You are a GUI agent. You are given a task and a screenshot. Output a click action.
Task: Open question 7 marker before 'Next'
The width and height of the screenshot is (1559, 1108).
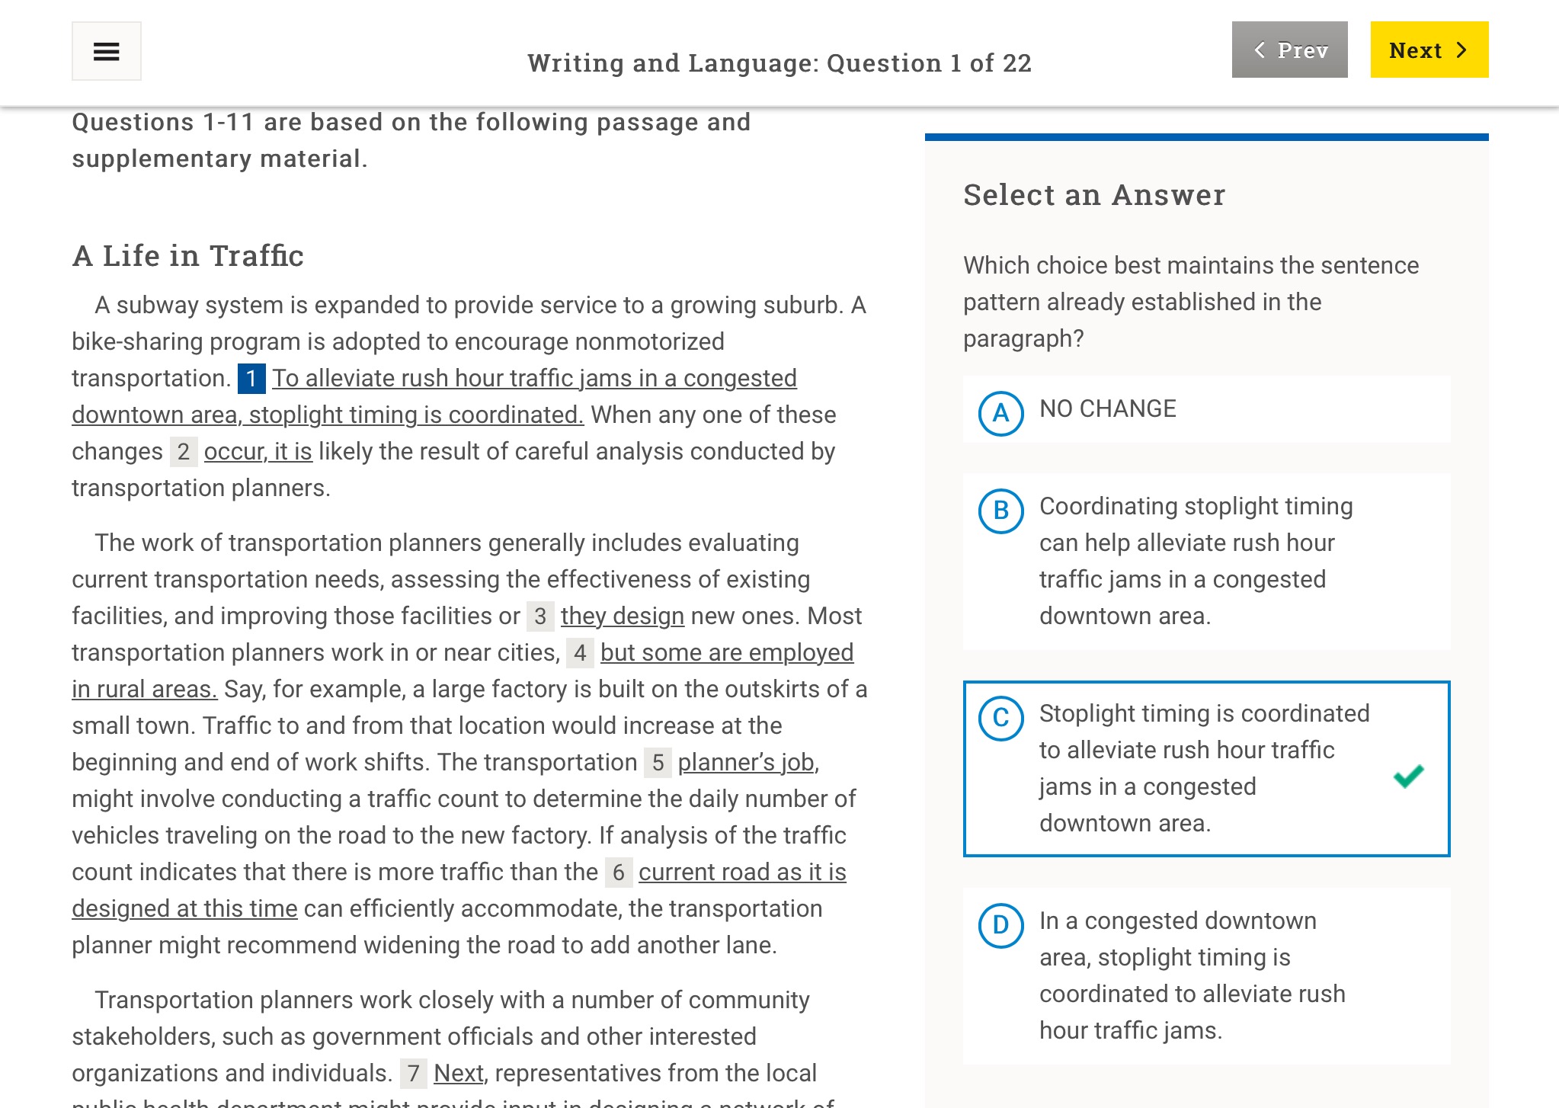[x=414, y=1074]
